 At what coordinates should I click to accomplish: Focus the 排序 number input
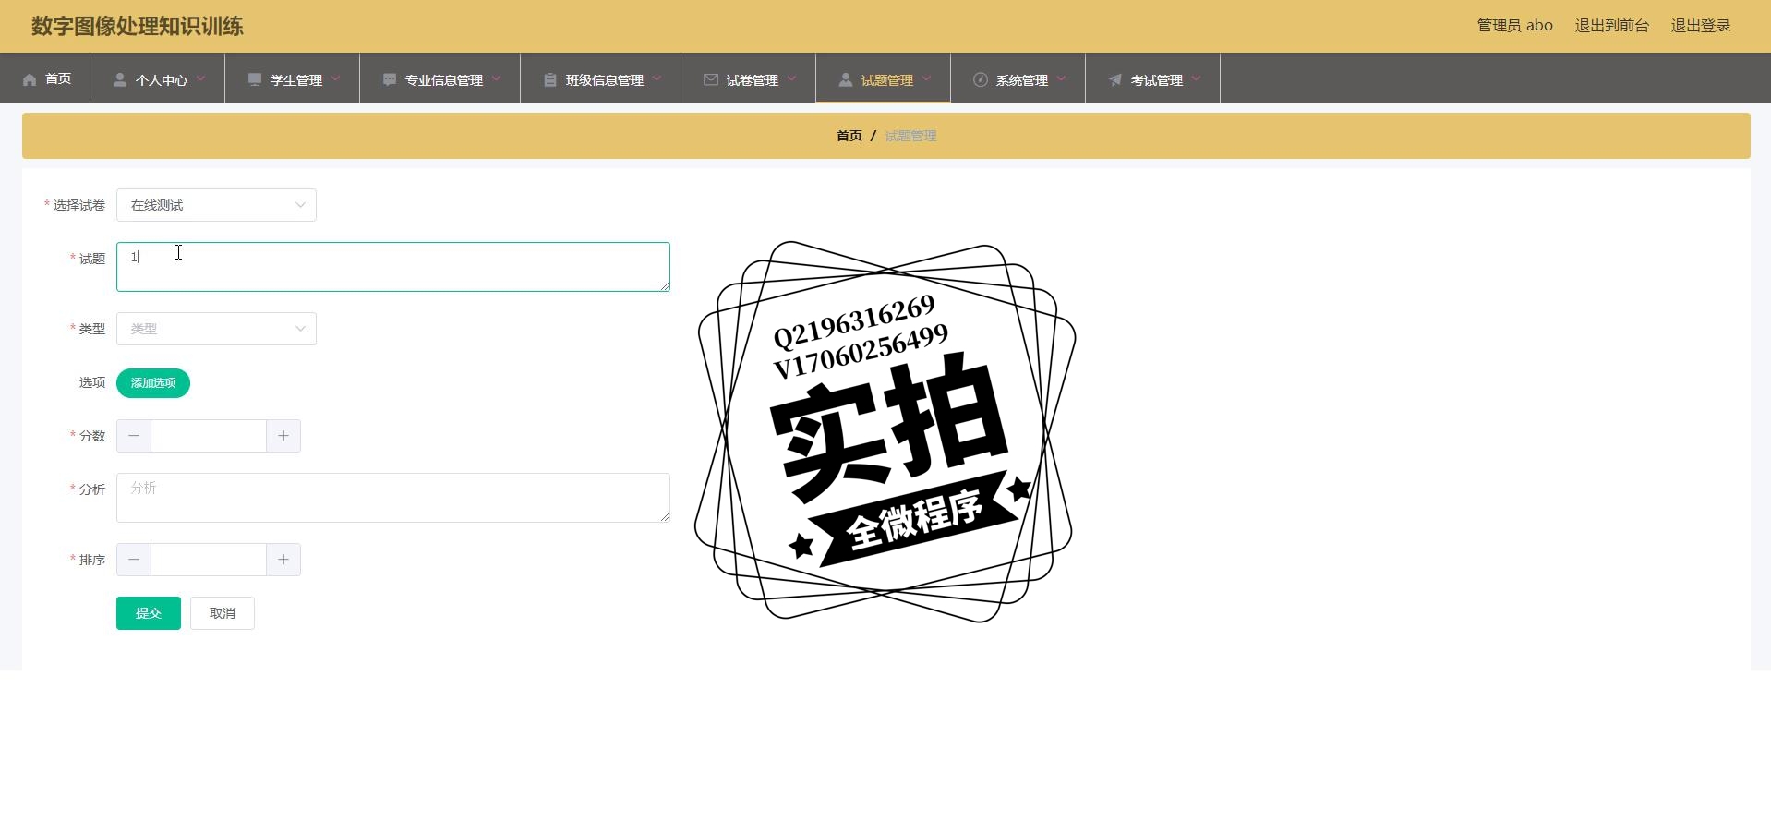[x=209, y=560]
